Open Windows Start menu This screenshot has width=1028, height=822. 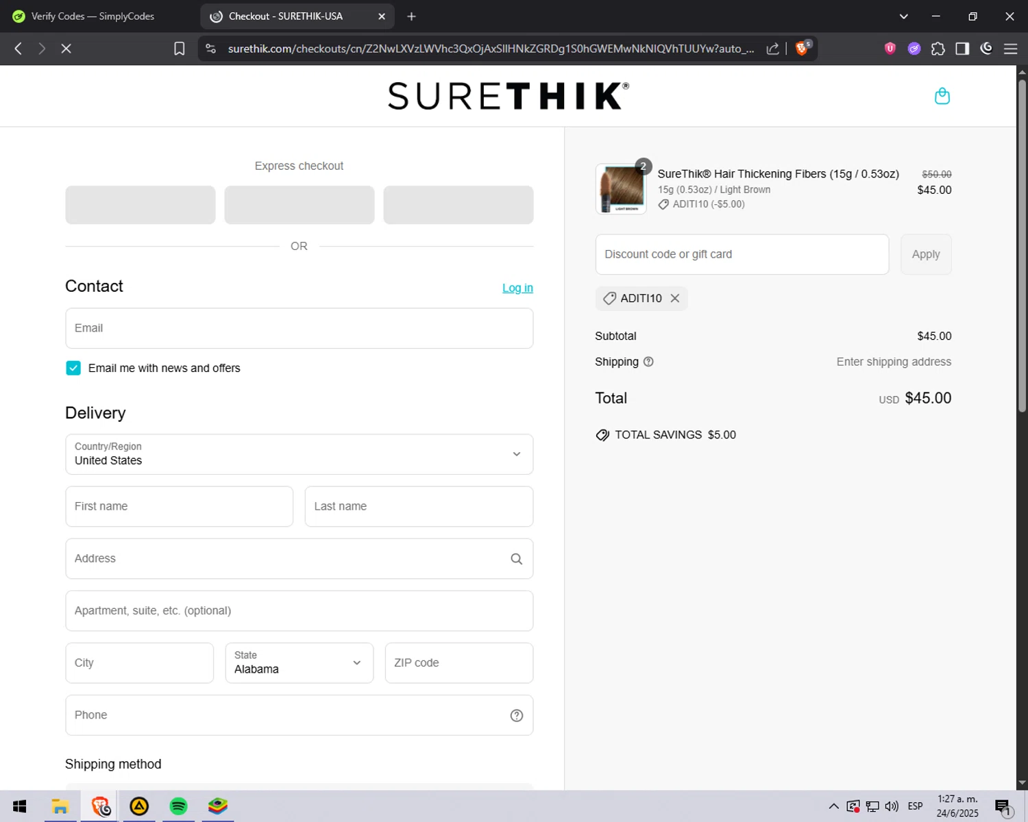[19, 806]
